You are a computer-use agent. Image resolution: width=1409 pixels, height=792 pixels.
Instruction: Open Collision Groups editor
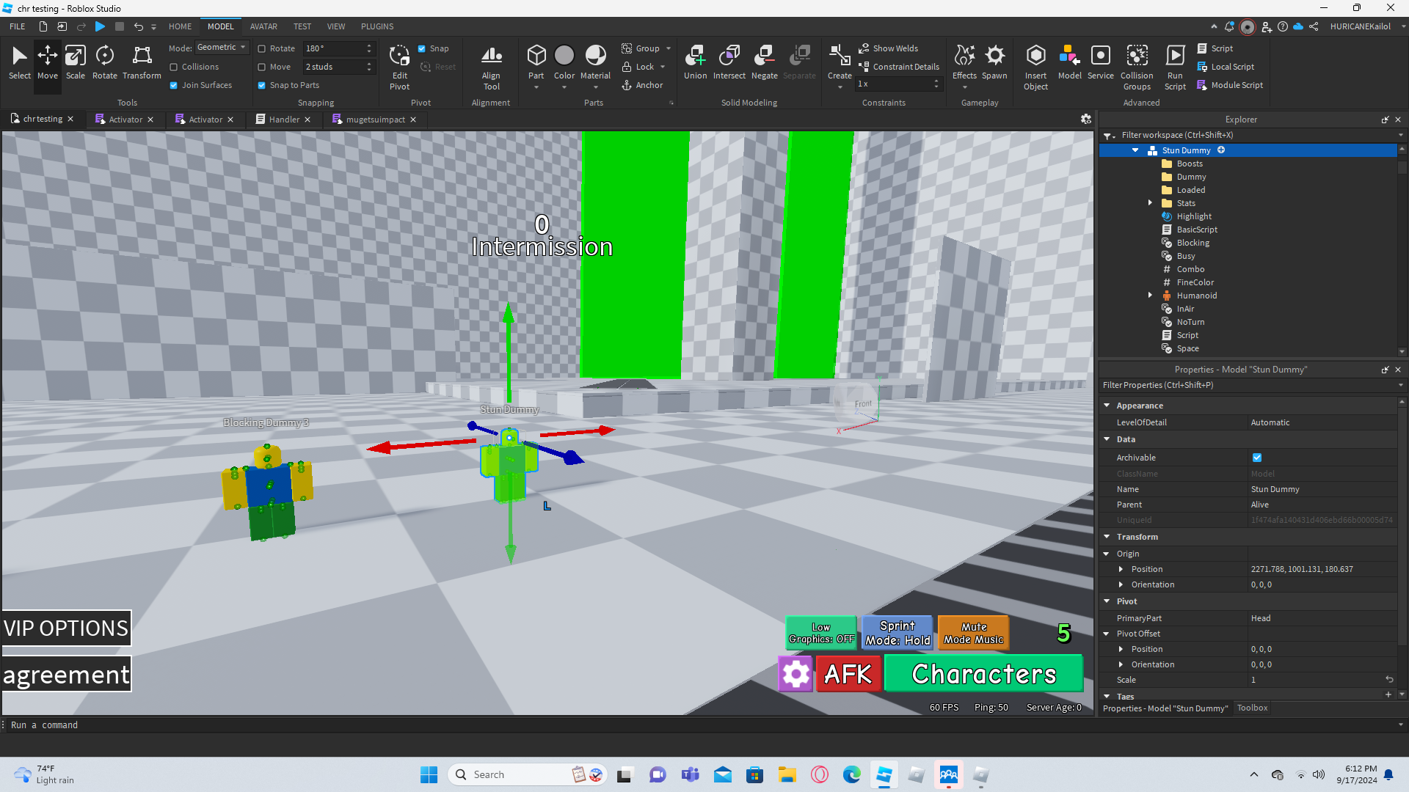(x=1137, y=67)
